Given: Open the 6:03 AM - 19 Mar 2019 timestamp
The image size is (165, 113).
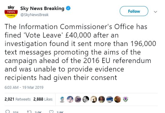Looking at the screenshot, I should coord(24,87).
